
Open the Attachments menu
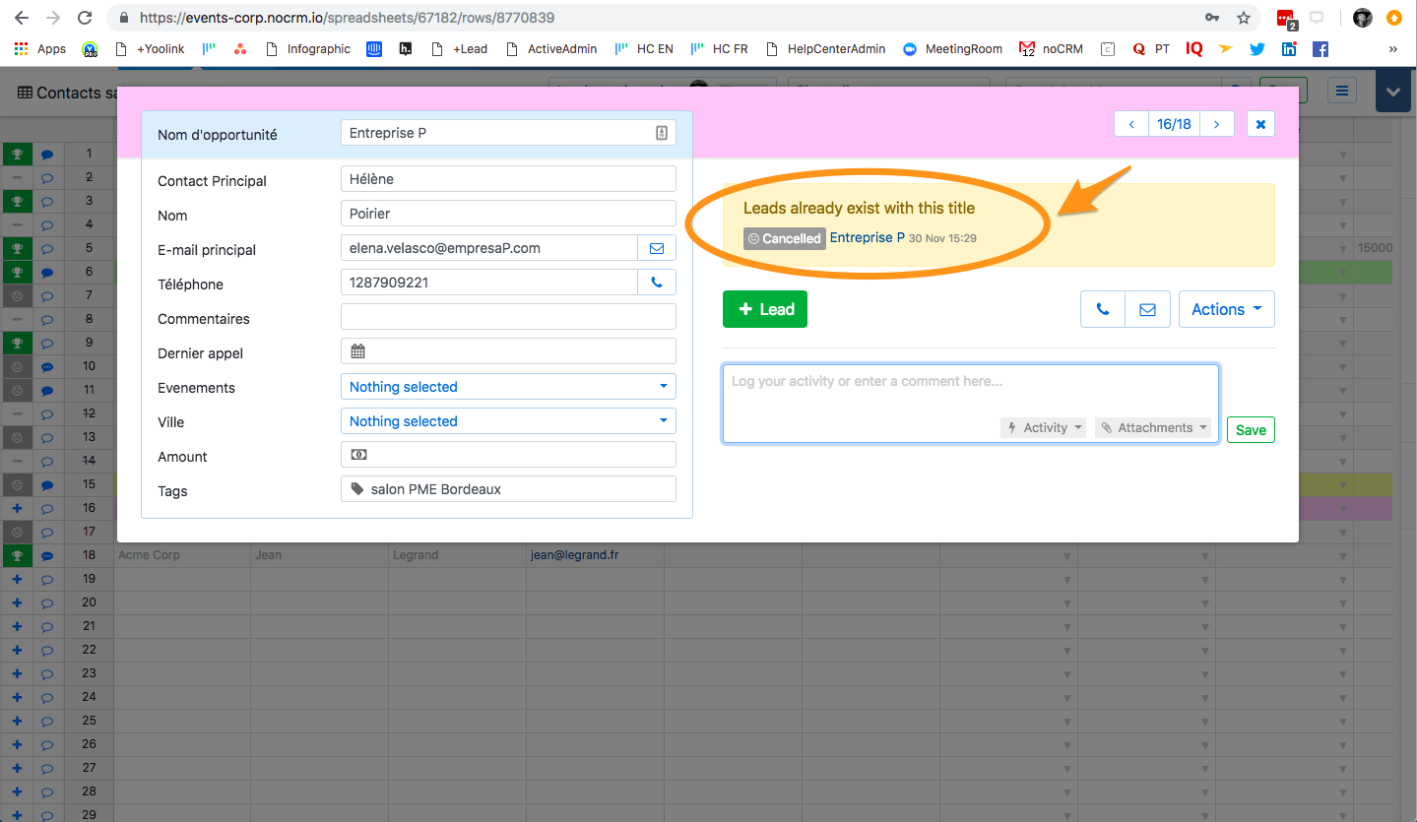click(1153, 427)
